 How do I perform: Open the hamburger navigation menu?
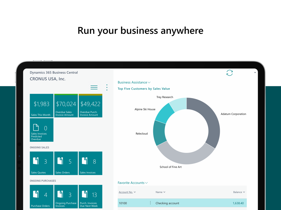coord(94,87)
